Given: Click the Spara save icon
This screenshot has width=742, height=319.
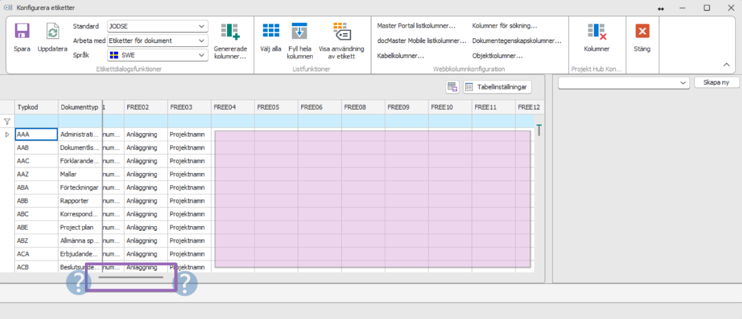Looking at the screenshot, I should [22, 31].
